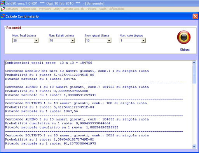Click the results scrollbar down arrow
This screenshot has width=199, height=153.
[x=194, y=146]
